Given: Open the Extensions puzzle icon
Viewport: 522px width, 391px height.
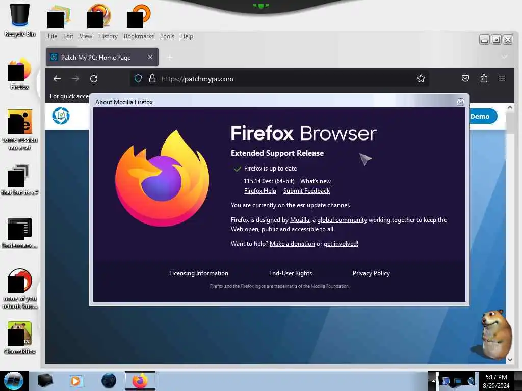Looking at the screenshot, I should point(484,78).
